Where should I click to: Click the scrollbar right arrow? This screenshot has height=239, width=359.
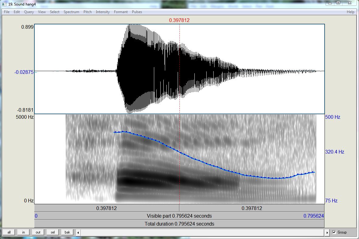(x=327, y=233)
